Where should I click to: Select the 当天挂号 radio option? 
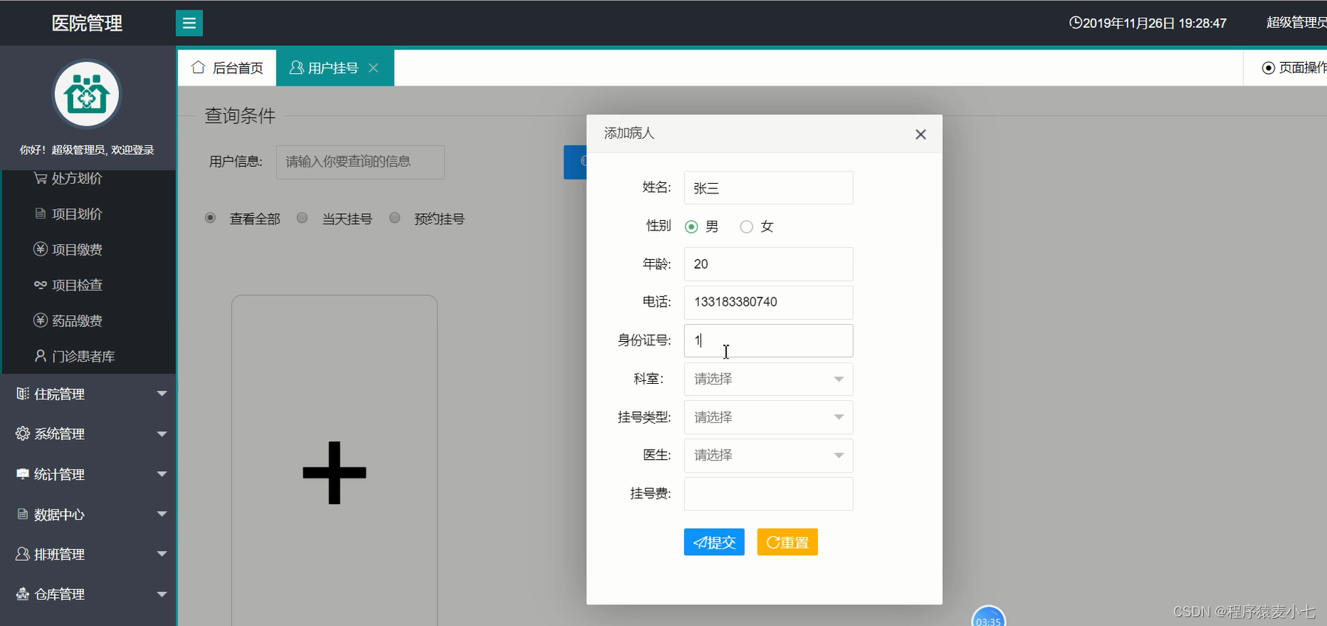(x=302, y=218)
